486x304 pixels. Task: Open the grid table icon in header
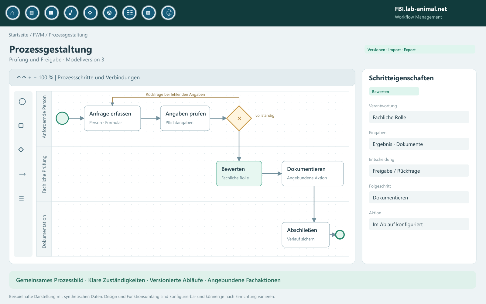[x=52, y=13]
